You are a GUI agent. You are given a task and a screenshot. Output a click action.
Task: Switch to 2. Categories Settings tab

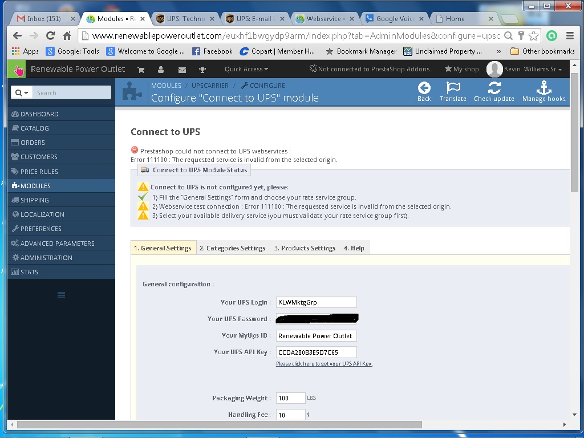click(x=233, y=248)
